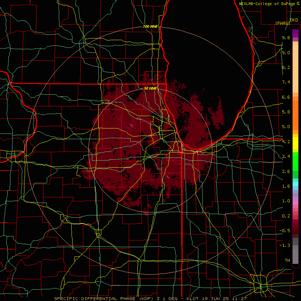This screenshot has height=301, width=301.
Task: Click the "[PHAS]" label above the color scale
Action: pyautogui.click(x=283, y=23)
